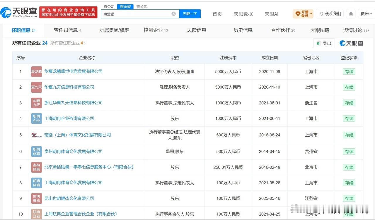Click the 经理,财务负责人 position cell
375x220 pixels.
175,87
